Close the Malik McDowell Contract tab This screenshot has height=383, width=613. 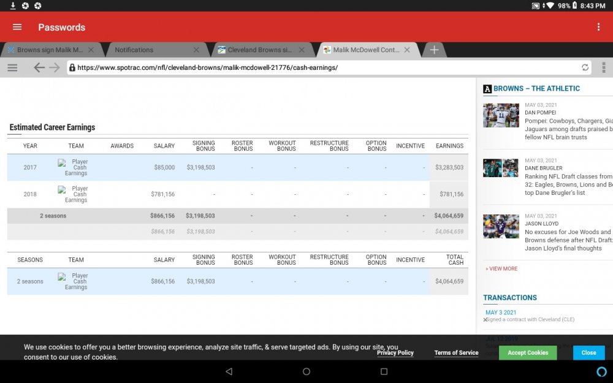[407, 50]
